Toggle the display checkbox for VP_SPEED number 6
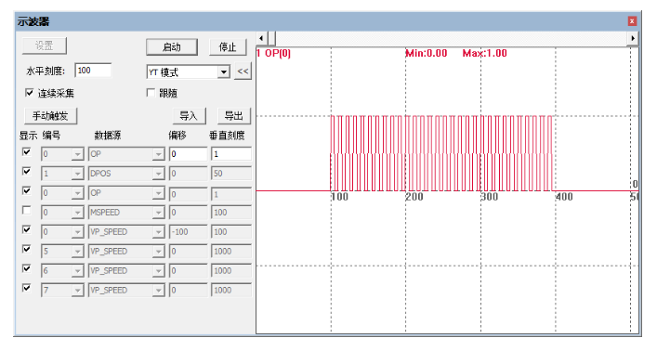Viewport: 657px width, 351px height. pyautogui.click(x=26, y=268)
